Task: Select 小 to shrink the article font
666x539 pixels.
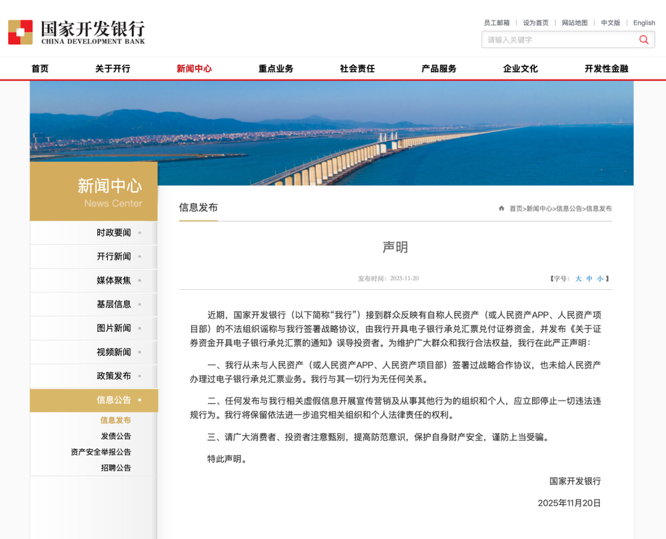Action: pos(600,278)
